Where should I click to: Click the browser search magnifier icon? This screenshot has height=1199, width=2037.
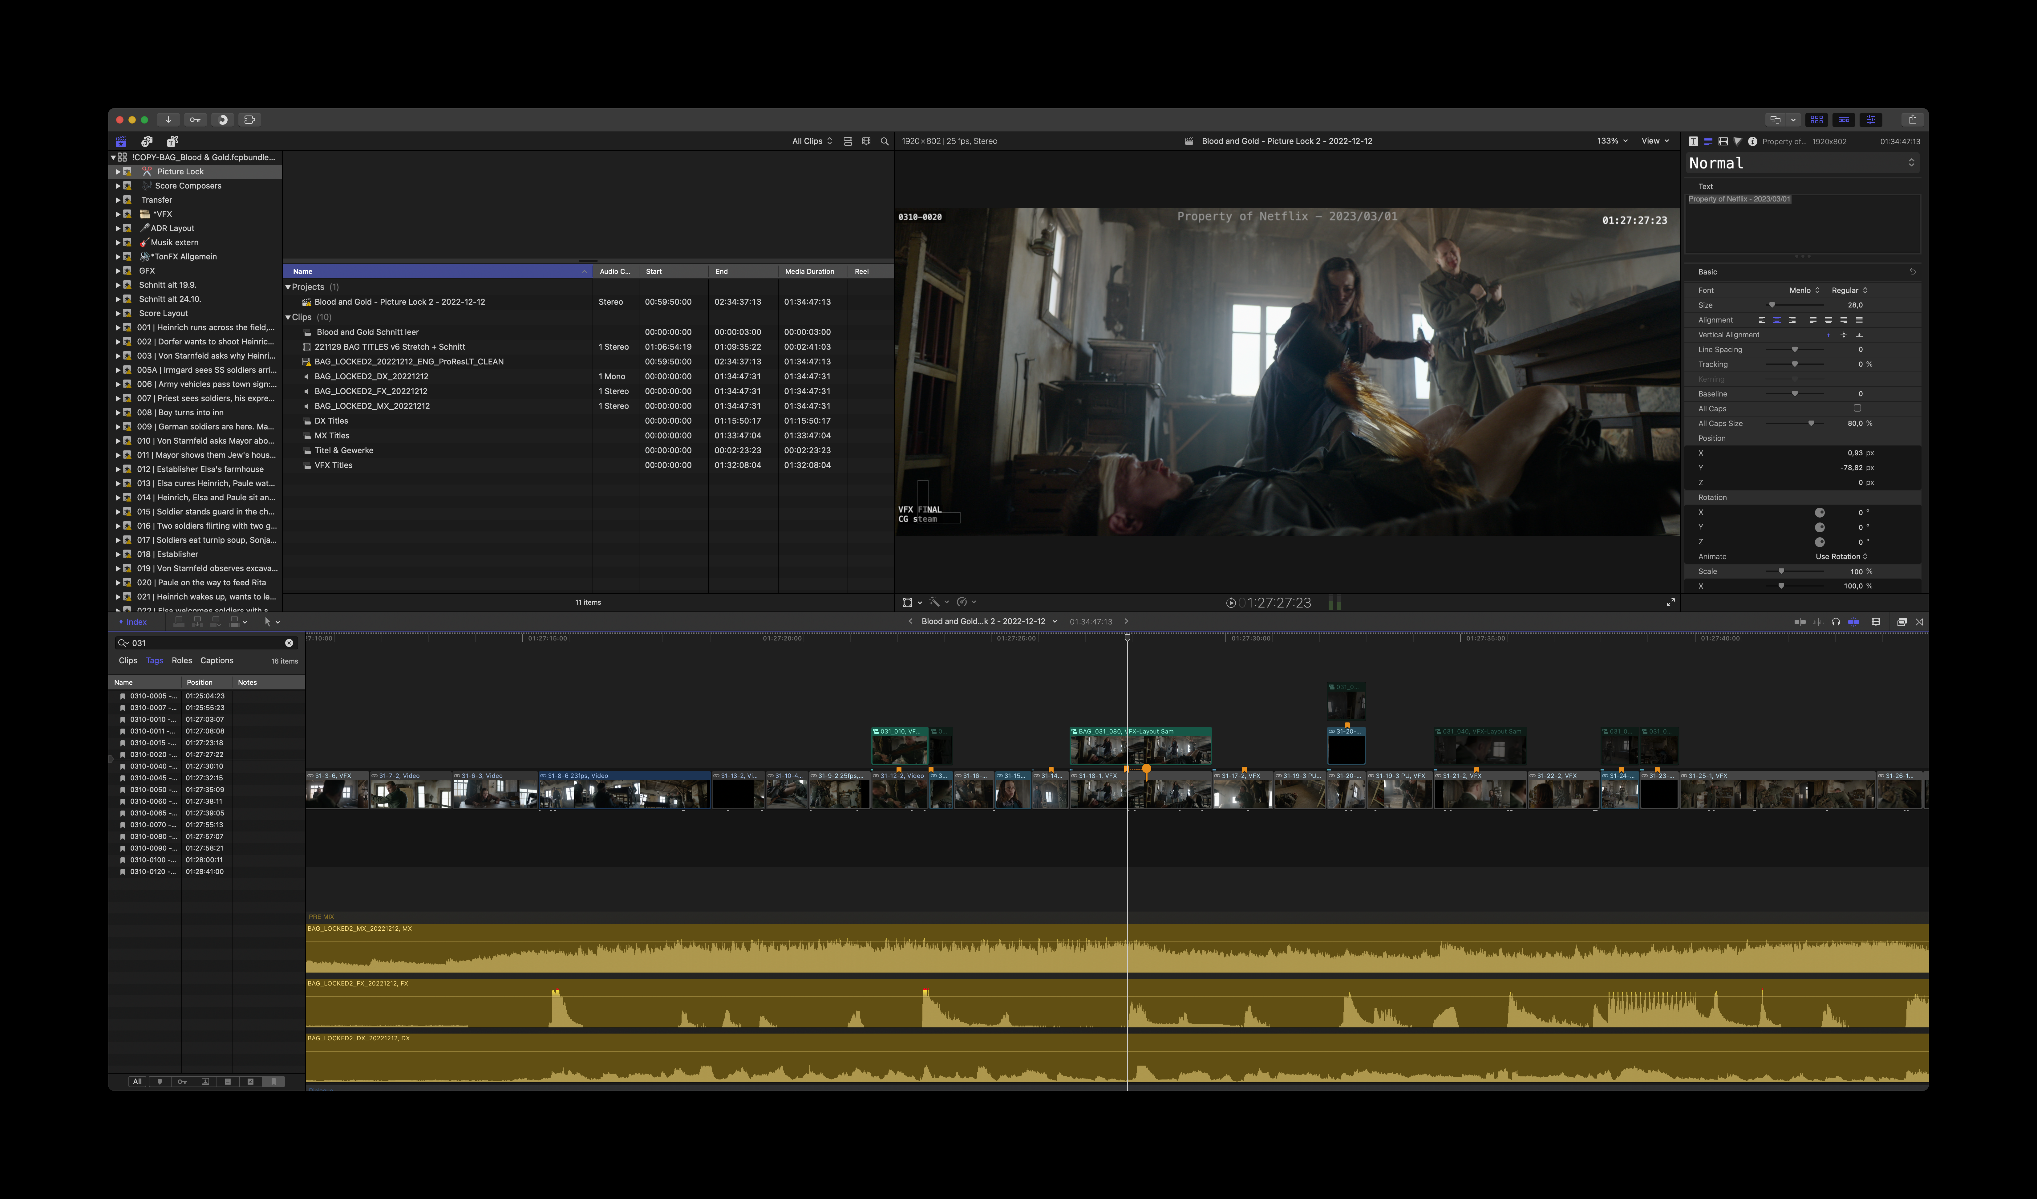coord(884,141)
